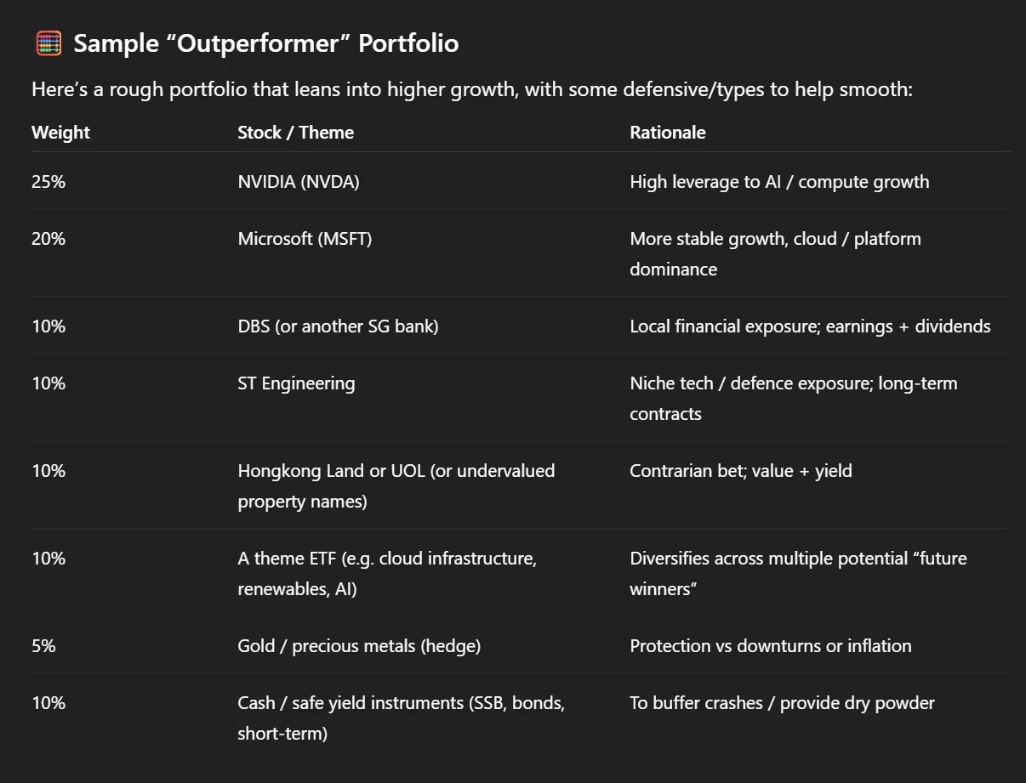Click the "High leverage to AI" rationale

(778, 182)
